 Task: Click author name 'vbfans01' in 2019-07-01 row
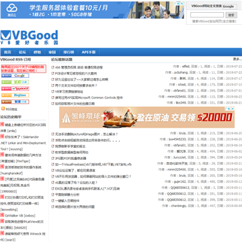(179, 91)
